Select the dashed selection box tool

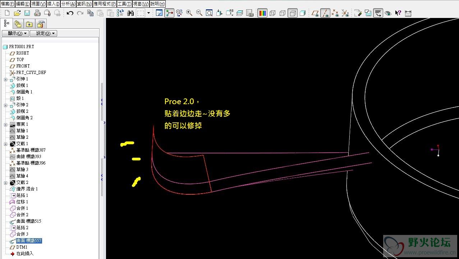(x=141, y=13)
